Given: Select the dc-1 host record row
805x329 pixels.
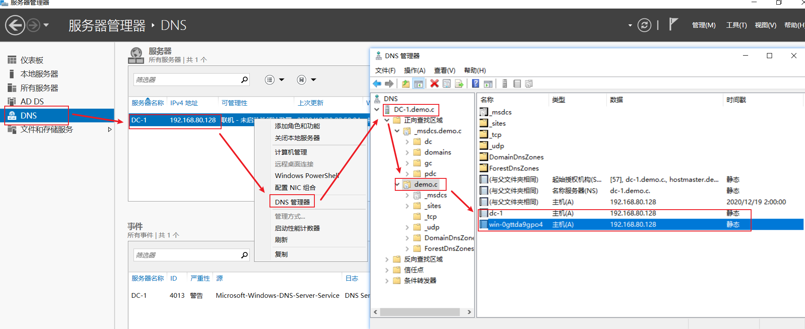Looking at the screenshot, I should (x=496, y=213).
